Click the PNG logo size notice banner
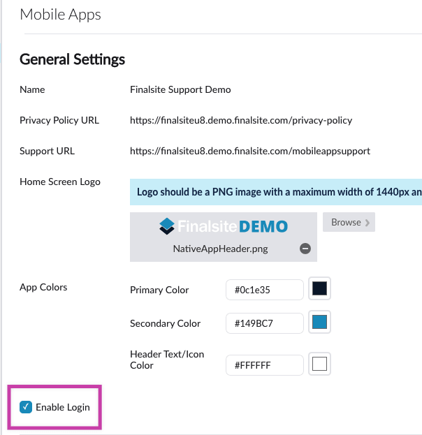Image resolution: width=422 pixels, height=435 pixels. click(x=275, y=192)
